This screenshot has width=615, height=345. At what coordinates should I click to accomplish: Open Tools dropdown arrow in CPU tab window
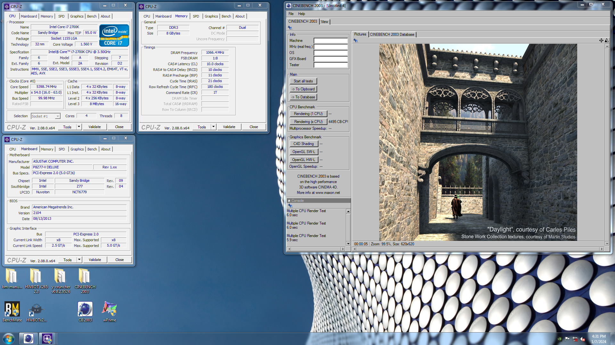79,127
